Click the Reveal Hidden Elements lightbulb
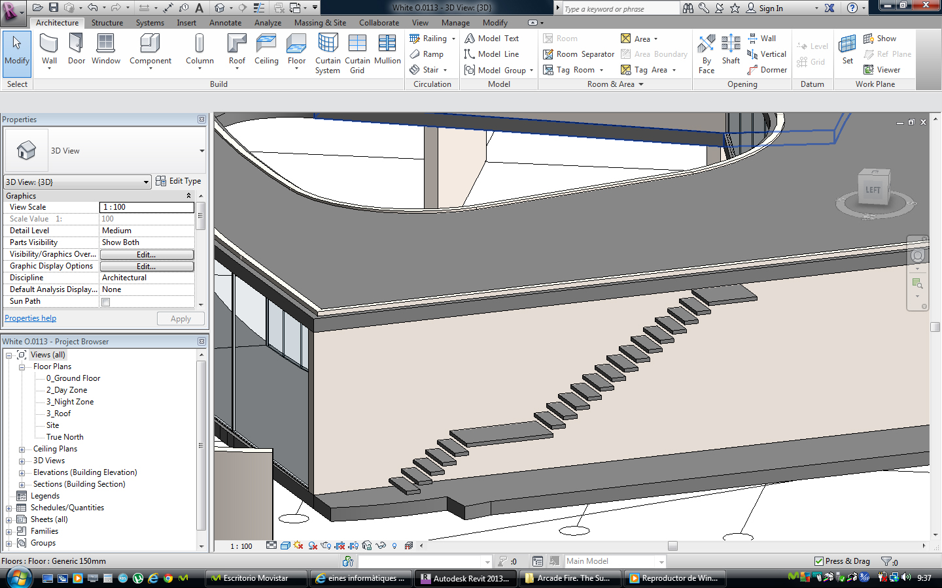 (x=394, y=546)
